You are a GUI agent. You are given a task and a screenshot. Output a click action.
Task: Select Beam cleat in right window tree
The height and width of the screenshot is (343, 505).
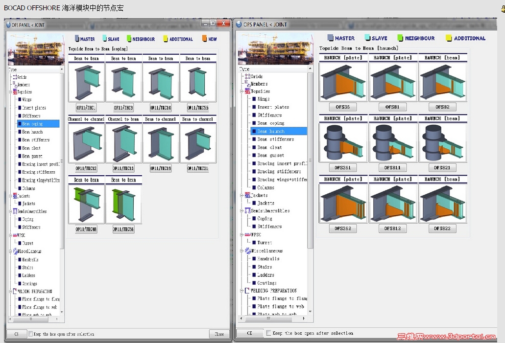click(269, 147)
